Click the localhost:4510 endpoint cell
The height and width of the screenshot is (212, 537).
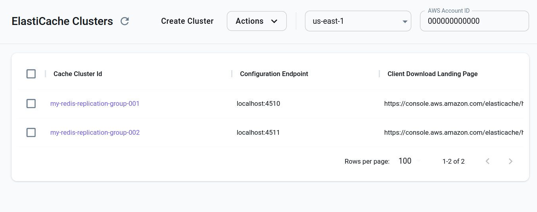pyautogui.click(x=258, y=103)
